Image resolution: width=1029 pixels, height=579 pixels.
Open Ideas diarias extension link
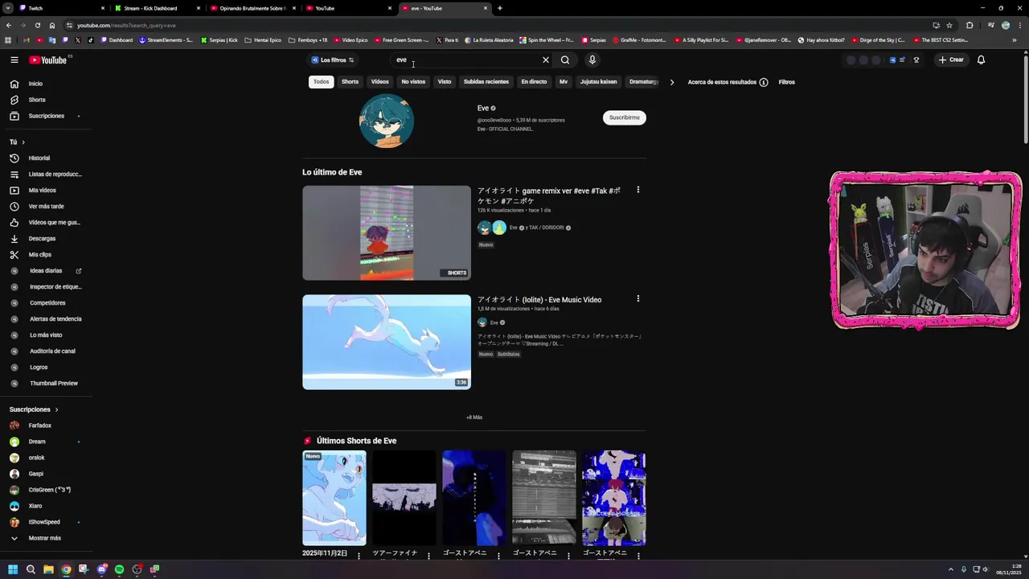click(47, 271)
